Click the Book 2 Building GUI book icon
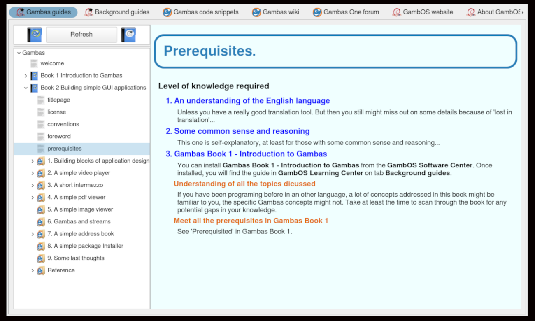The image size is (535, 321). pyautogui.click(x=34, y=88)
